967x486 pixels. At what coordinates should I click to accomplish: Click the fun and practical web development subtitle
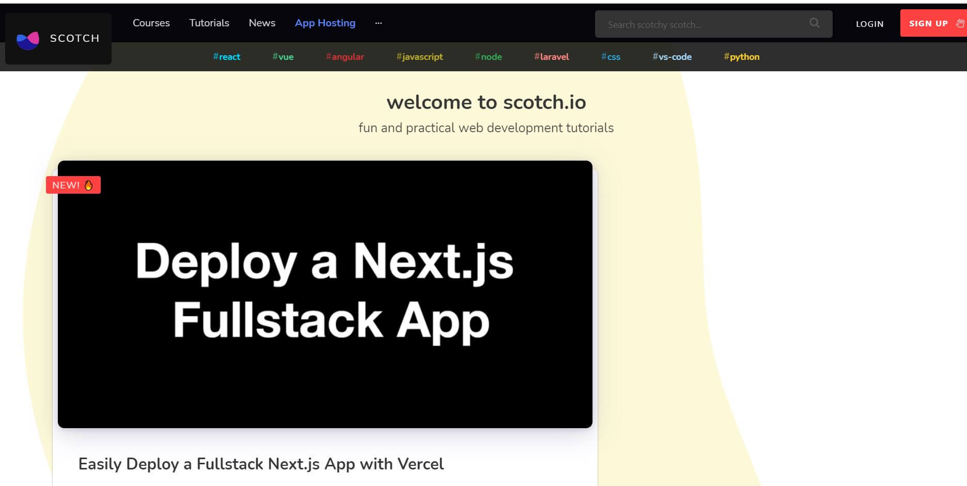pos(486,128)
